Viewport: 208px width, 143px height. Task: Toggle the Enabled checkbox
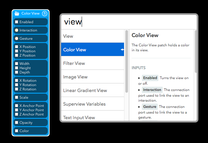pyautogui.click(x=17, y=22)
